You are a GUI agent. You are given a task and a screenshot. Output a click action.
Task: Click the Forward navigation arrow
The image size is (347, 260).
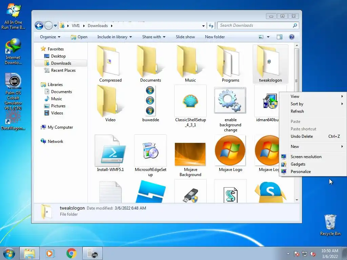click(48, 26)
